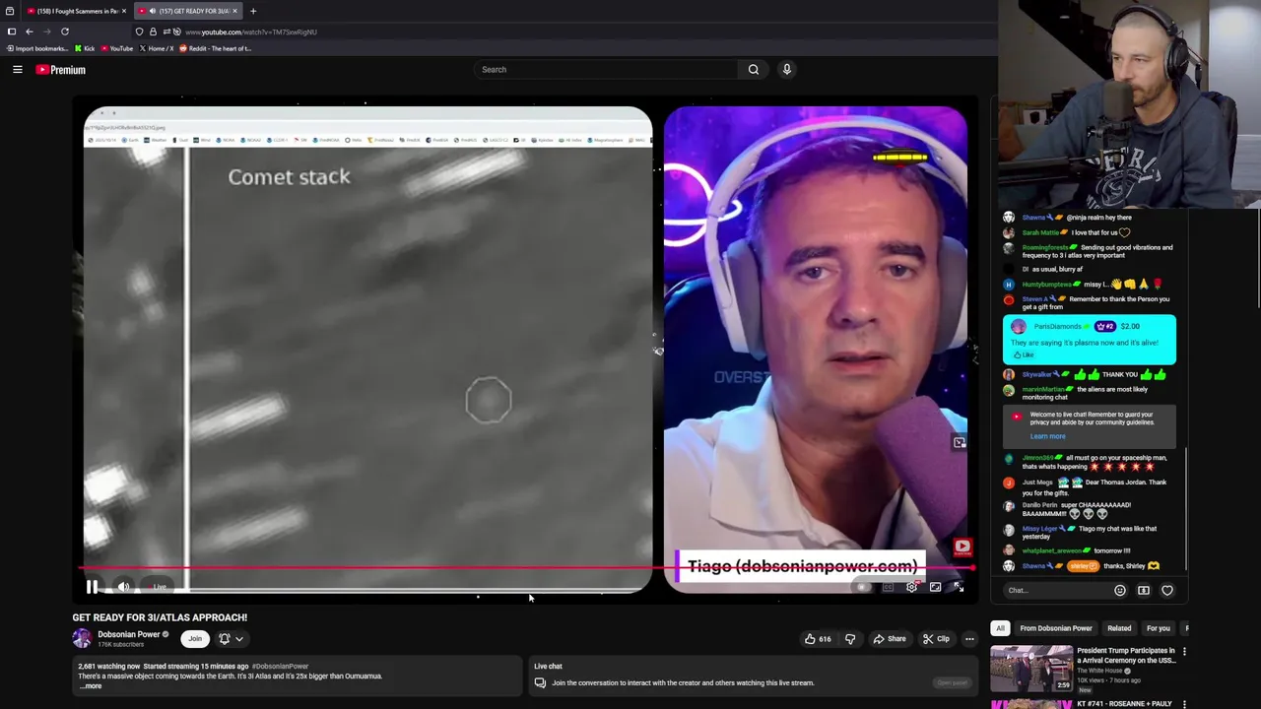This screenshot has height=709, width=1261.
Task: Open options menu for Trump Ceremony video
Action: point(1184,652)
